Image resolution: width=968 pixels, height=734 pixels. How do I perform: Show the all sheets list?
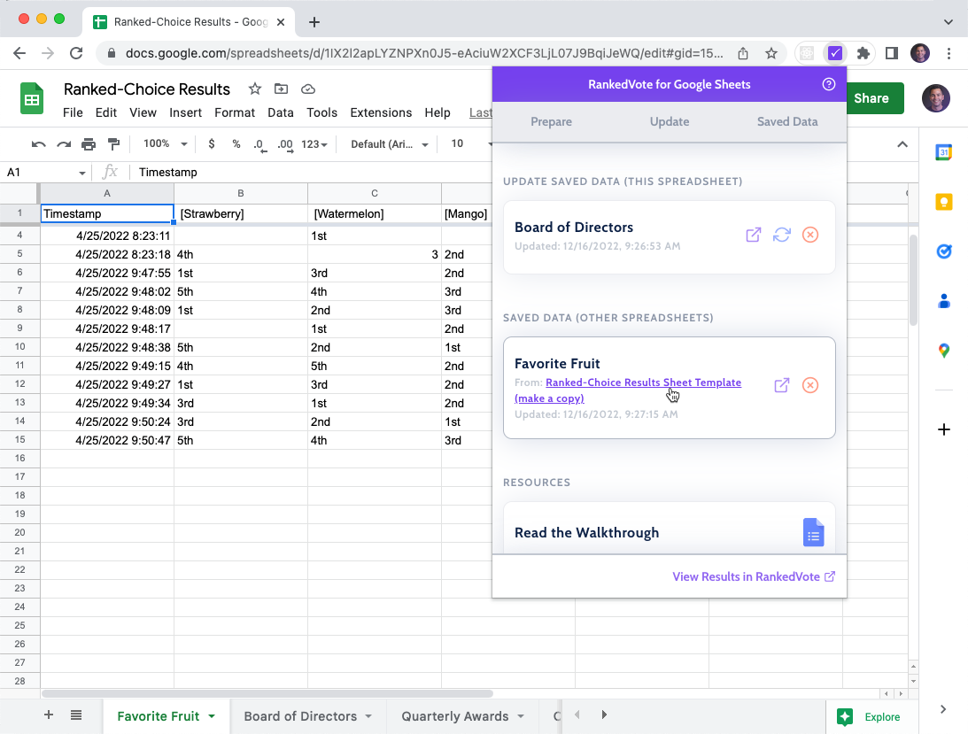[x=76, y=715]
